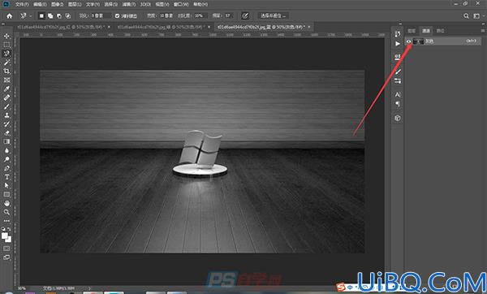The width and height of the screenshot is (487, 294).
Task: Select the Move tool
Action: pyautogui.click(x=6, y=36)
